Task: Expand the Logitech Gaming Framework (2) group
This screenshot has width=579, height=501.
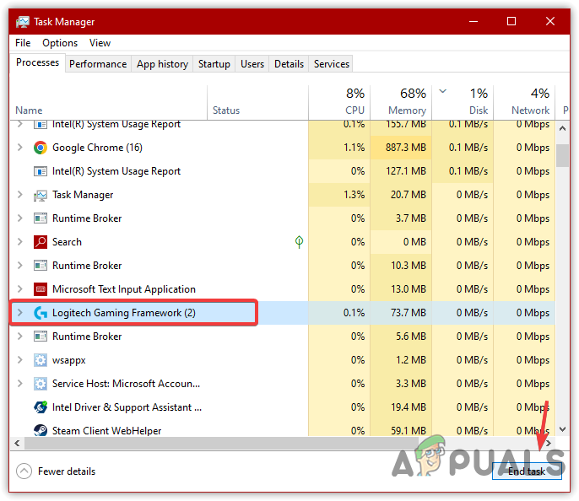Action: coord(20,313)
